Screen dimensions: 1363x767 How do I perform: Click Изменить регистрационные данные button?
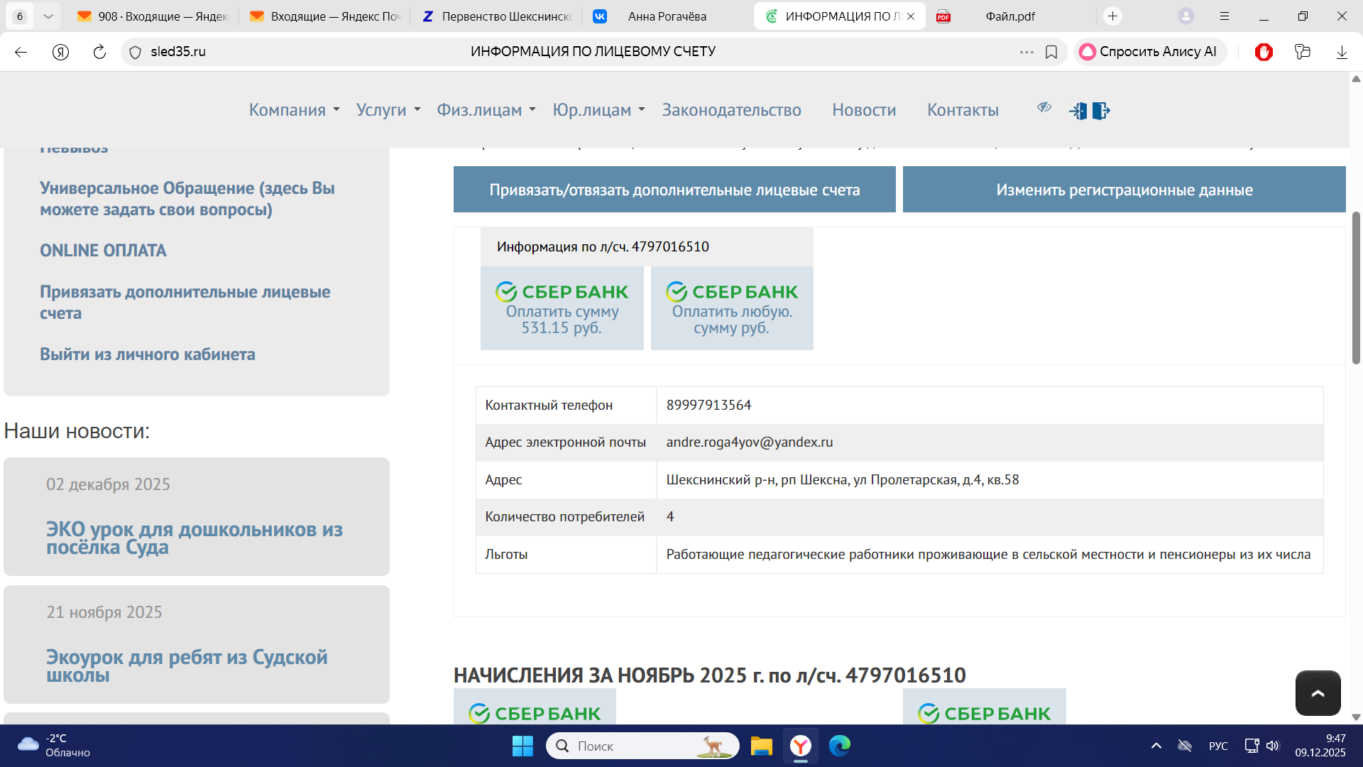click(1124, 190)
